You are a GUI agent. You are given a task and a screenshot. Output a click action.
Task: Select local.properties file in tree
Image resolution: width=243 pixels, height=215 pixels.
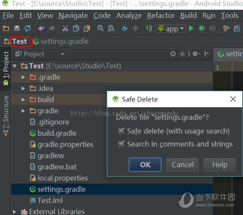tap(62, 178)
